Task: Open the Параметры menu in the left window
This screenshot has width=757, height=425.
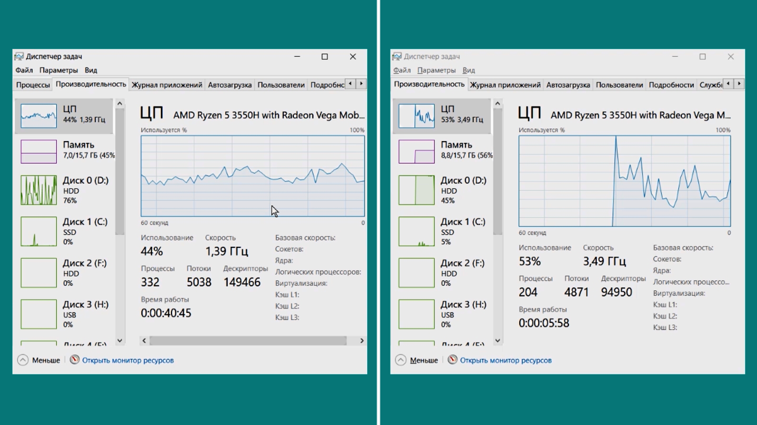Action: pos(59,71)
